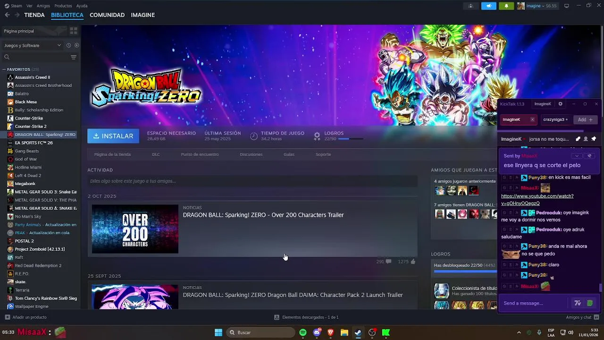Collapse the pinned message with chevron in KickTalk
Viewport: 604px width, 340px height.
(x=577, y=156)
